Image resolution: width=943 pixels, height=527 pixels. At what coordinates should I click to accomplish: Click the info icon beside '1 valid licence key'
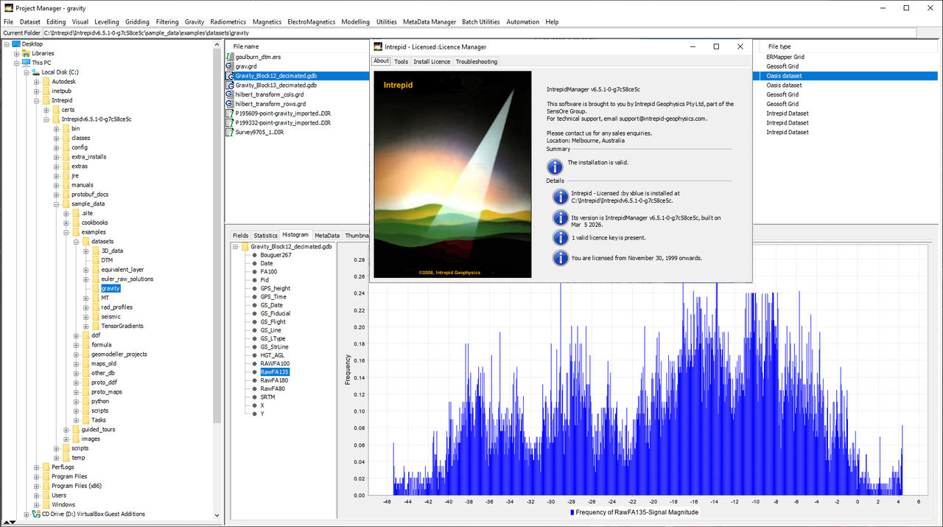[x=560, y=238]
